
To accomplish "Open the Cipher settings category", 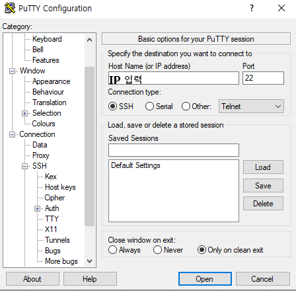I will (55, 198).
